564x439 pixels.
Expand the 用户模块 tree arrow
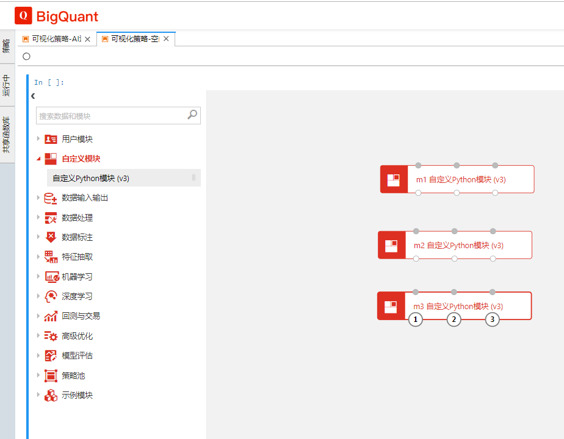click(38, 138)
